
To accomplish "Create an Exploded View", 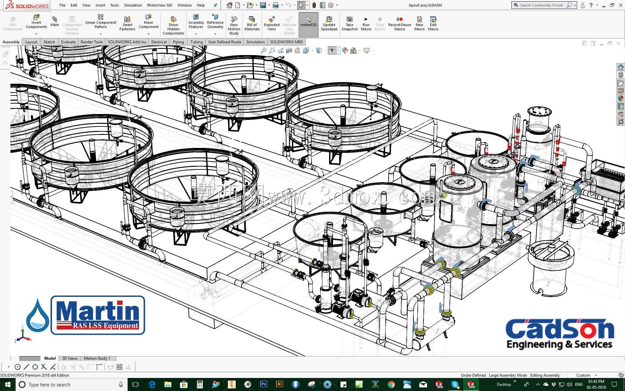I will point(272,23).
